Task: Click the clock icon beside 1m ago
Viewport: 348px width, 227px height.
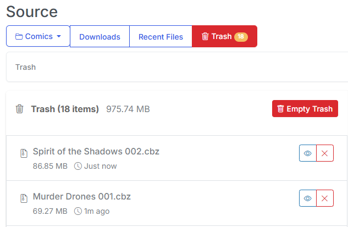Action: click(78, 211)
